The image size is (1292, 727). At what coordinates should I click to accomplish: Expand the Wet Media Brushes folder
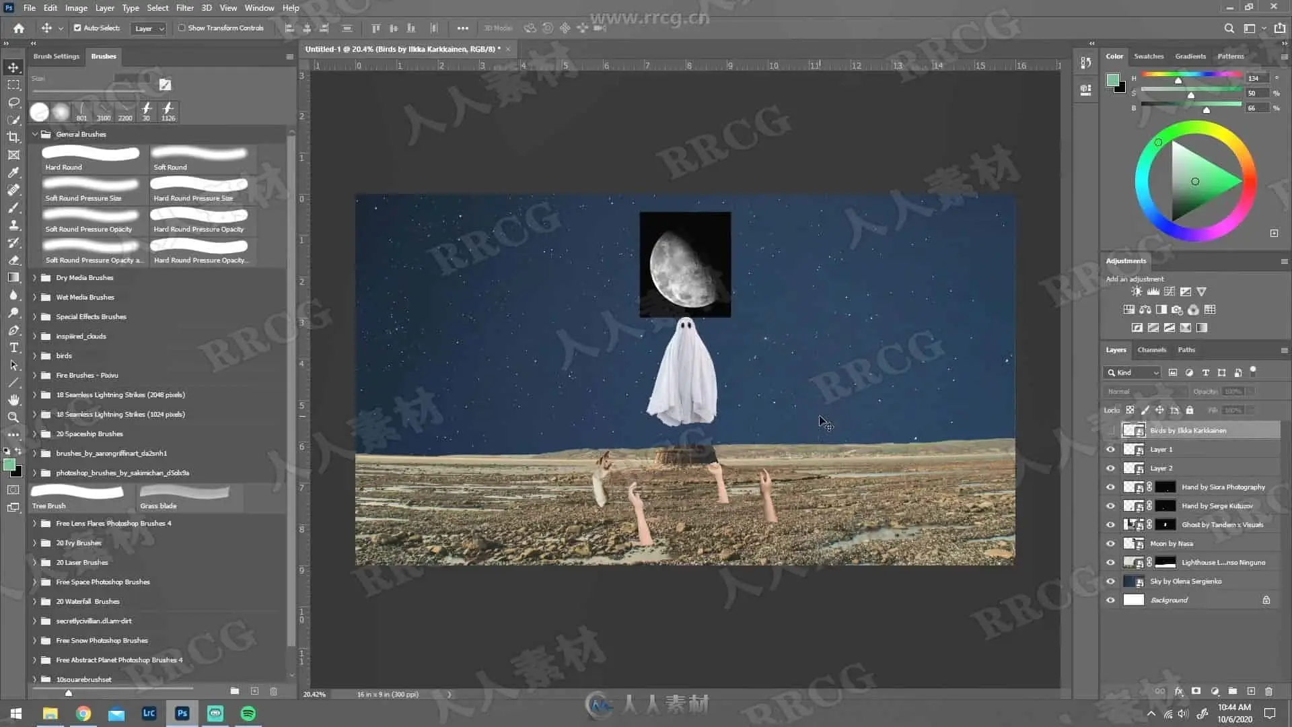[35, 297]
